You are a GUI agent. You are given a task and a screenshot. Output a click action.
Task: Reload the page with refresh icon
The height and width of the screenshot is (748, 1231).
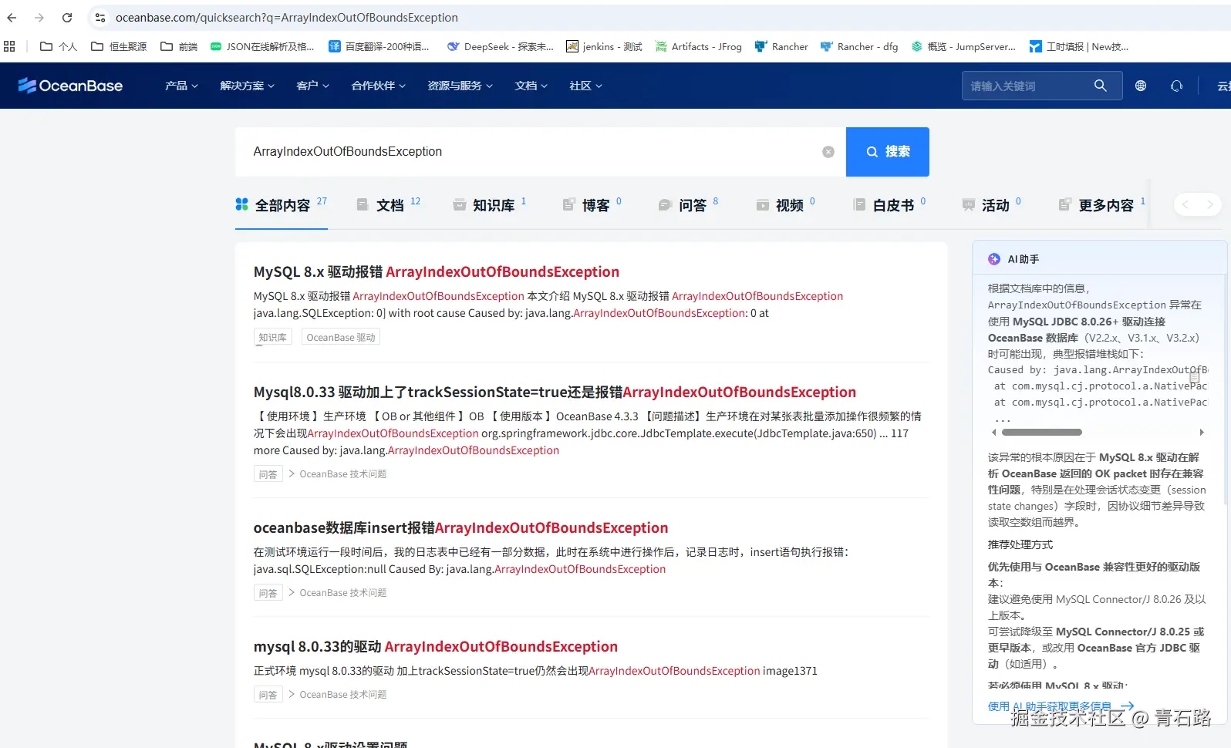67,17
